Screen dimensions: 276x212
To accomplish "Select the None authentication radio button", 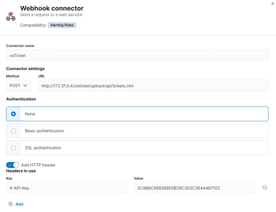I will tap(13, 114).
